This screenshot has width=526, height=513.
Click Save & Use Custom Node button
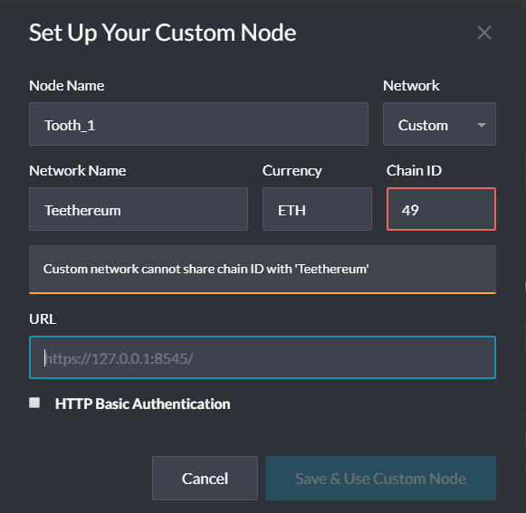(x=380, y=478)
